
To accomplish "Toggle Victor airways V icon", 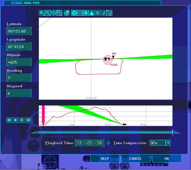I will pos(98,13).
